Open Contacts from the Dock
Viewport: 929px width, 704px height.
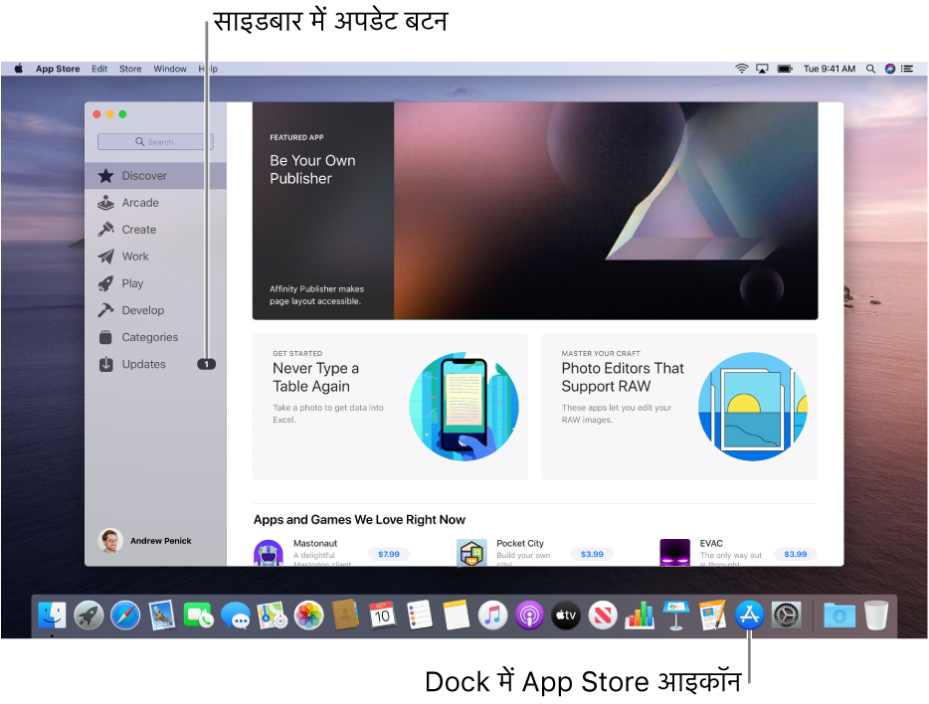tap(345, 616)
